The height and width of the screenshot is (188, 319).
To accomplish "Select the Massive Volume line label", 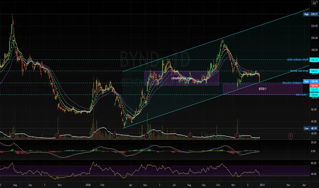I will (293, 83).
